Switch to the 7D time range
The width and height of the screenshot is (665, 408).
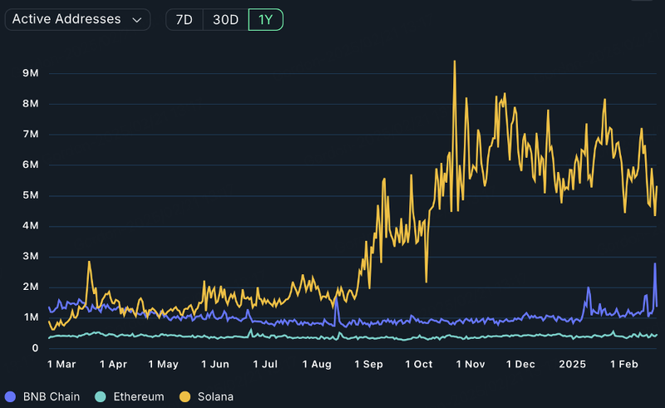(x=184, y=19)
